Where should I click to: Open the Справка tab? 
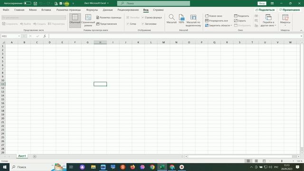pyautogui.click(x=158, y=10)
